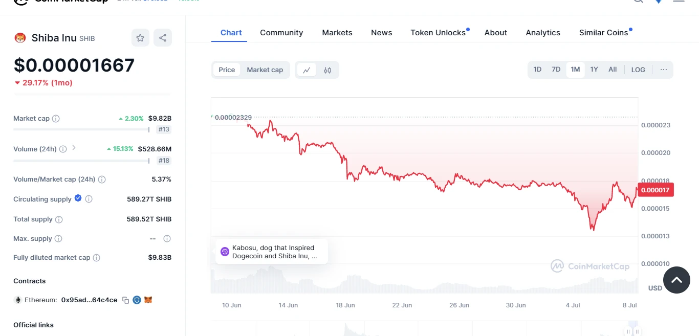Click the 2.30% market cap change
This screenshot has height=336, width=699.
(x=131, y=119)
